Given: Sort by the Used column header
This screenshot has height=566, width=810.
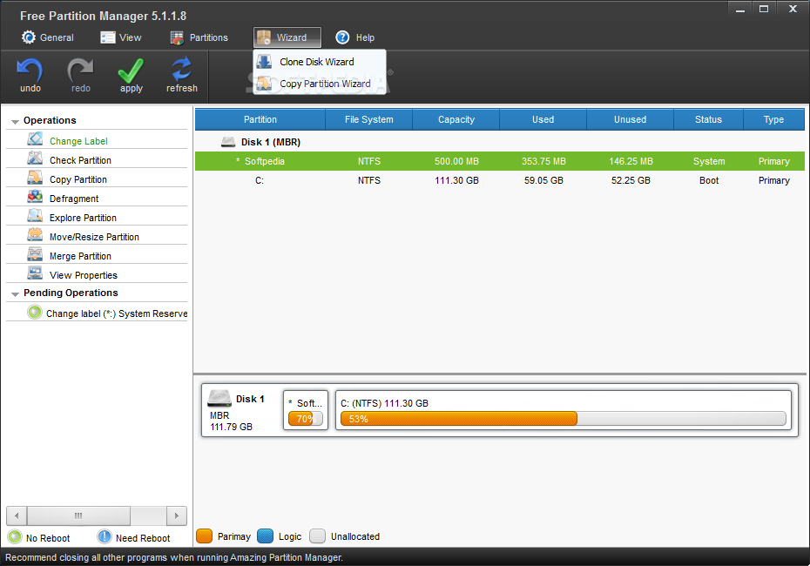Looking at the screenshot, I should pyautogui.click(x=543, y=119).
